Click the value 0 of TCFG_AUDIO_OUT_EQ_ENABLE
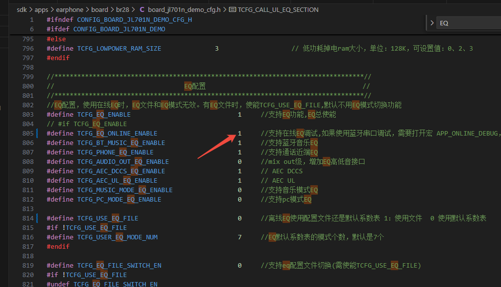Viewport: 501px width, 287px height. 240,162
